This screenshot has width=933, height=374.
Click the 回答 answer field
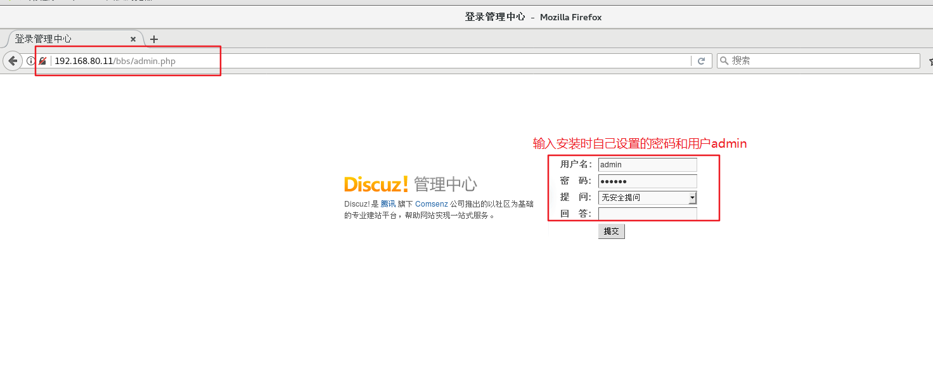(647, 214)
